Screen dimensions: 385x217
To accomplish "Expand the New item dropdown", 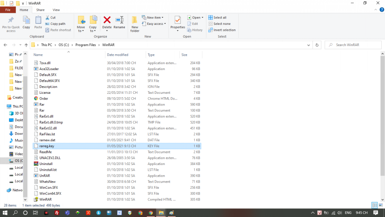I will 153,17.
